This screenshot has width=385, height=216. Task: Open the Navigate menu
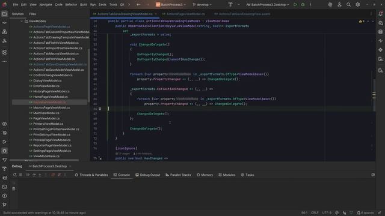click(x=46, y=5)
